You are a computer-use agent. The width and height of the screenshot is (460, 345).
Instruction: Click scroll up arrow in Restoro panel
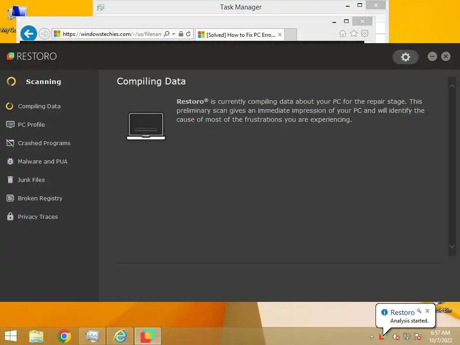(452, 86)
